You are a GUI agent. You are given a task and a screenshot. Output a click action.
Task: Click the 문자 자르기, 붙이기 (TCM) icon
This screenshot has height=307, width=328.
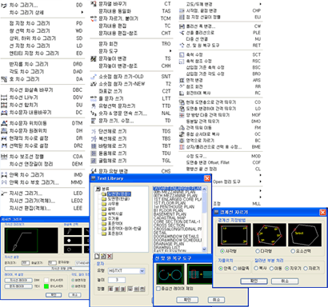tap(94, 18)
